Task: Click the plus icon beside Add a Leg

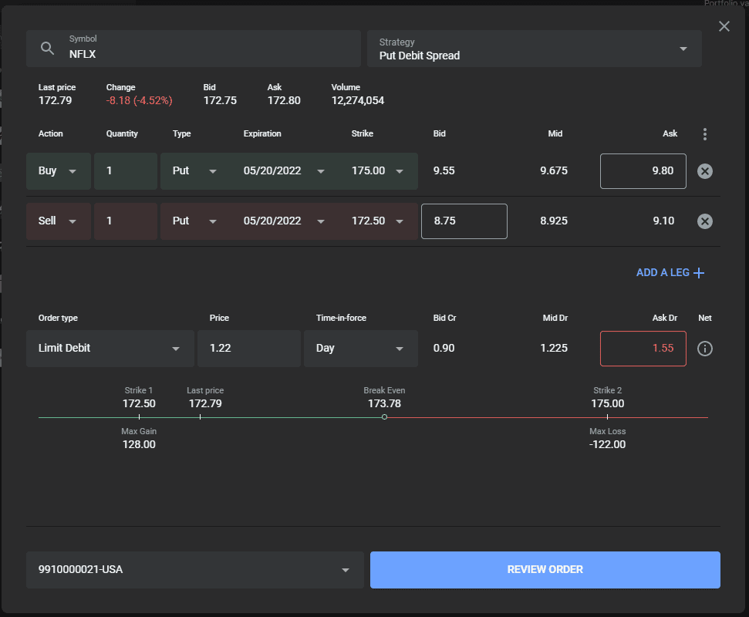Action: tap(698, 273)
